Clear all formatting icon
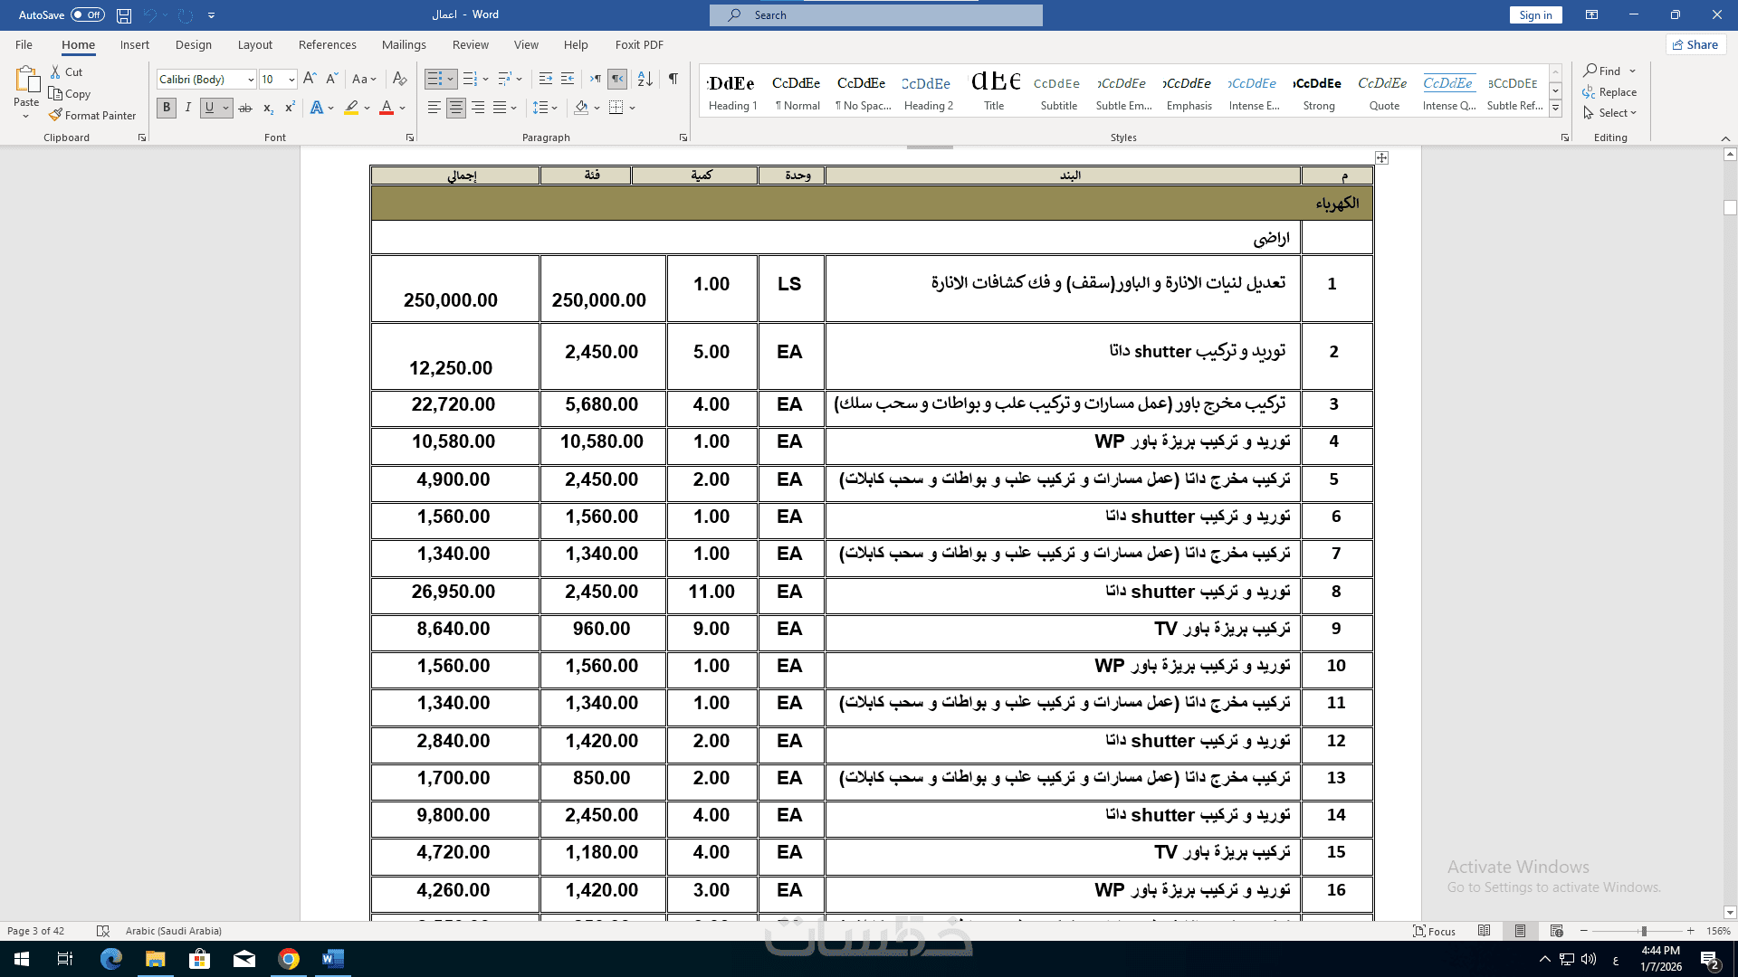This screenshot has width=1738, height=977. pyautogui.click(x=400, y=80)
